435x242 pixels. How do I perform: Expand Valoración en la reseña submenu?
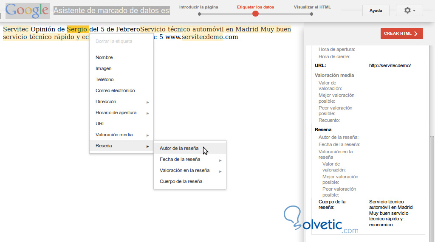point(190,171)
